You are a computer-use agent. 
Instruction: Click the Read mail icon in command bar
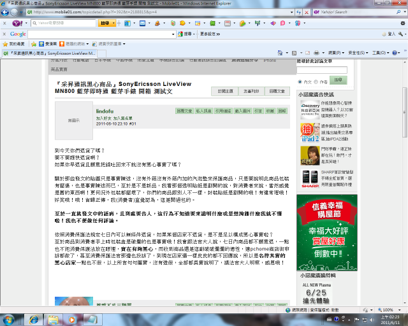pos(307,53)
